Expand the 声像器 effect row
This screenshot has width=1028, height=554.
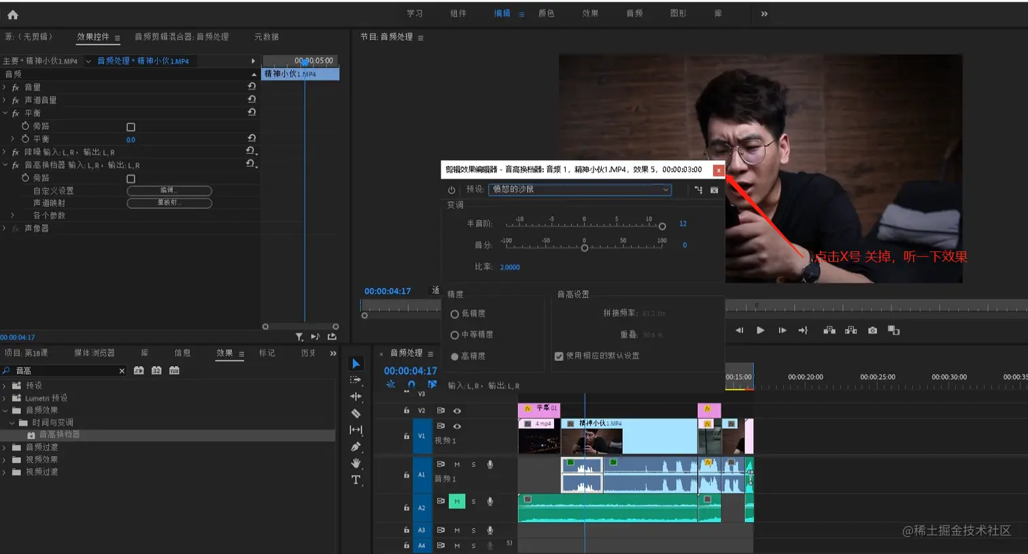click(x=5, y=228)
